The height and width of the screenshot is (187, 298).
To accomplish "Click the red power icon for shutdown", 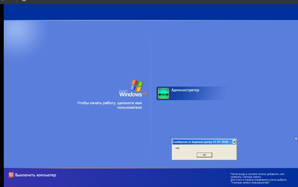I will tap(11, 175).
